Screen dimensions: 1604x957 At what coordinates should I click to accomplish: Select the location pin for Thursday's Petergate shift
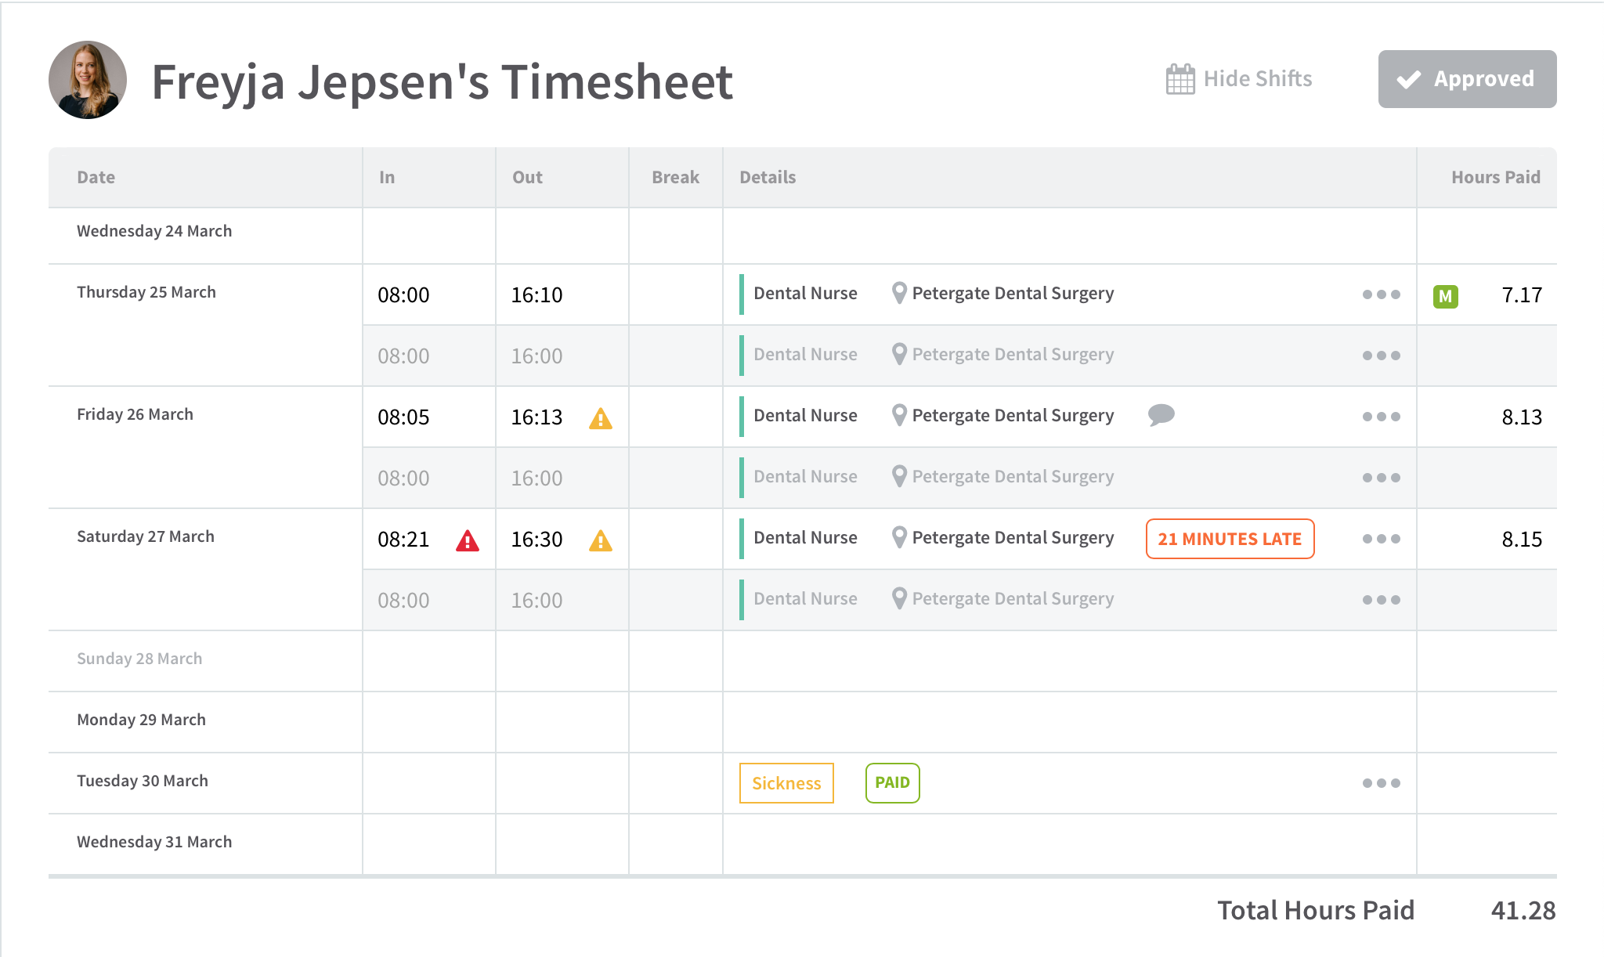pos(899,293)
